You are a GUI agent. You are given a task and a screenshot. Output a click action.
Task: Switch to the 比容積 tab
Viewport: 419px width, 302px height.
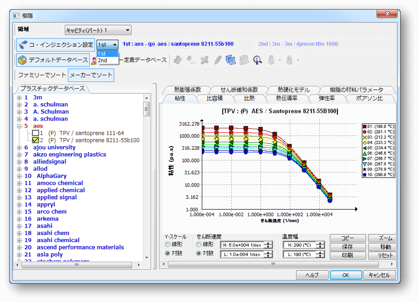tap(215, 98)
